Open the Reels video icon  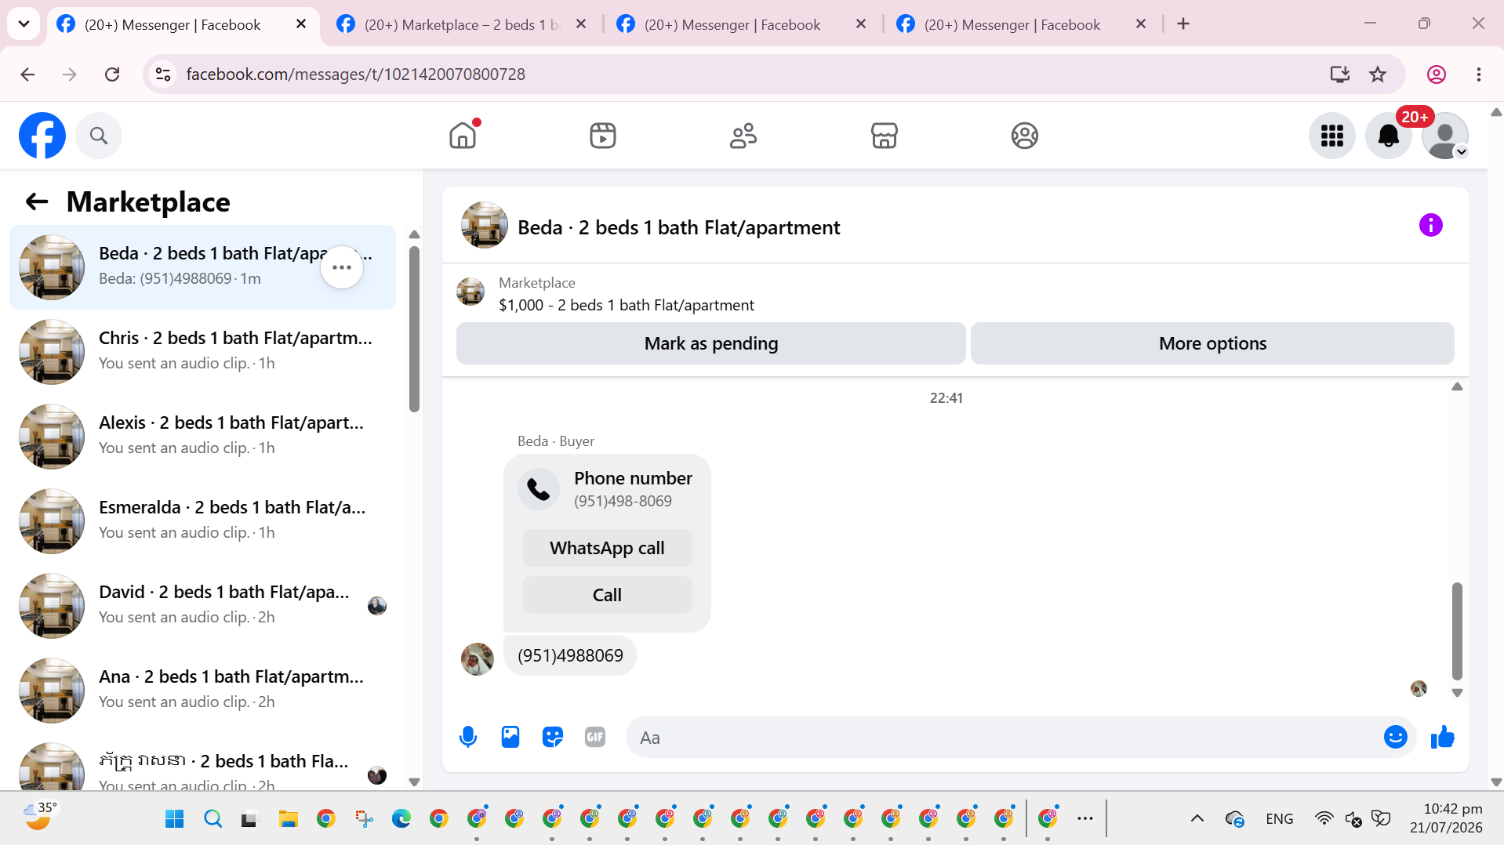coord(603,136)
